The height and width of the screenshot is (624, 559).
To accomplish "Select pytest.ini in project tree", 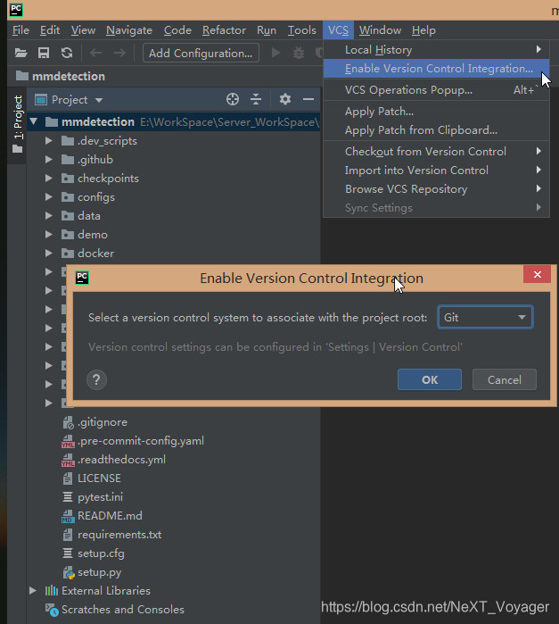I will click(100, 497).
